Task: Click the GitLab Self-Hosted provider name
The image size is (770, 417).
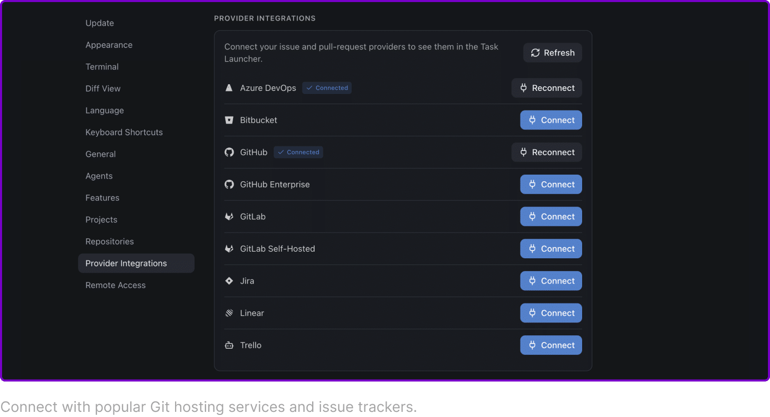Action: pyautogui.click(x=278, y=249)
